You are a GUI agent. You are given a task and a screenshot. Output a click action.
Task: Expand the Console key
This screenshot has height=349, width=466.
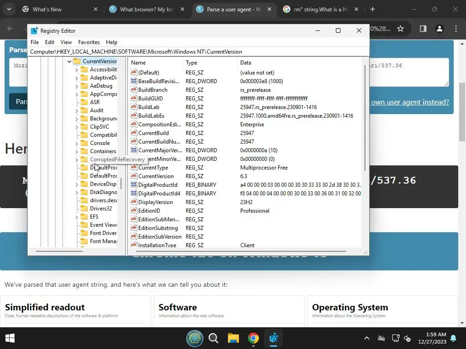(x=76, y=143)
